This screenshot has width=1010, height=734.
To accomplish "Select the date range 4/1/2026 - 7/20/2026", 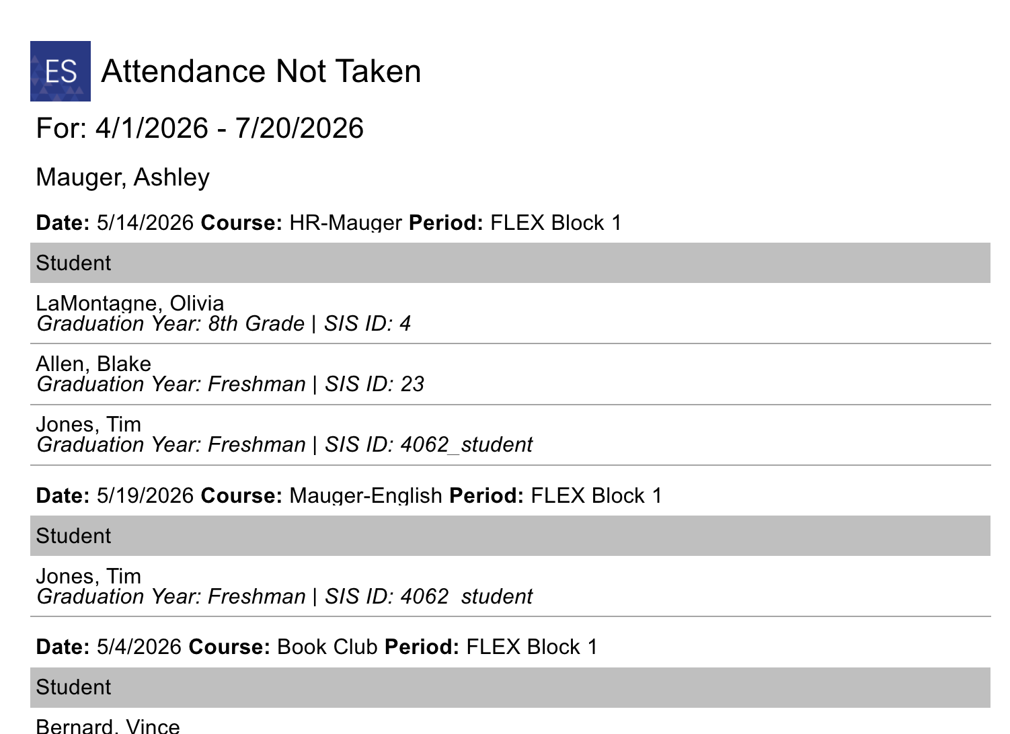I will coord(229,128).
